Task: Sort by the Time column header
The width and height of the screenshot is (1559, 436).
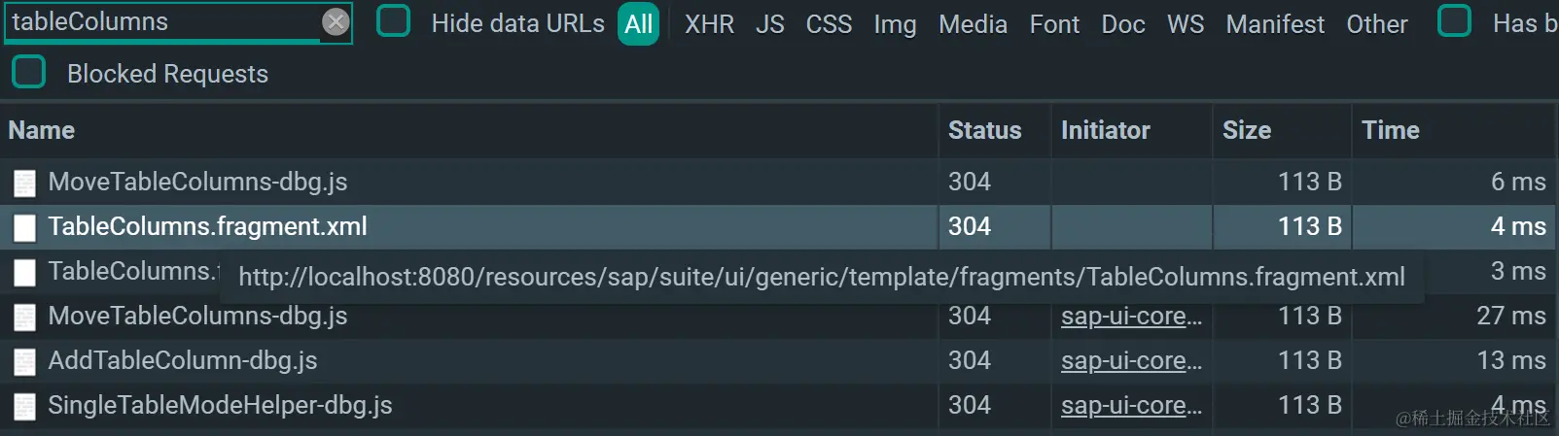Action: [1390, 130]
